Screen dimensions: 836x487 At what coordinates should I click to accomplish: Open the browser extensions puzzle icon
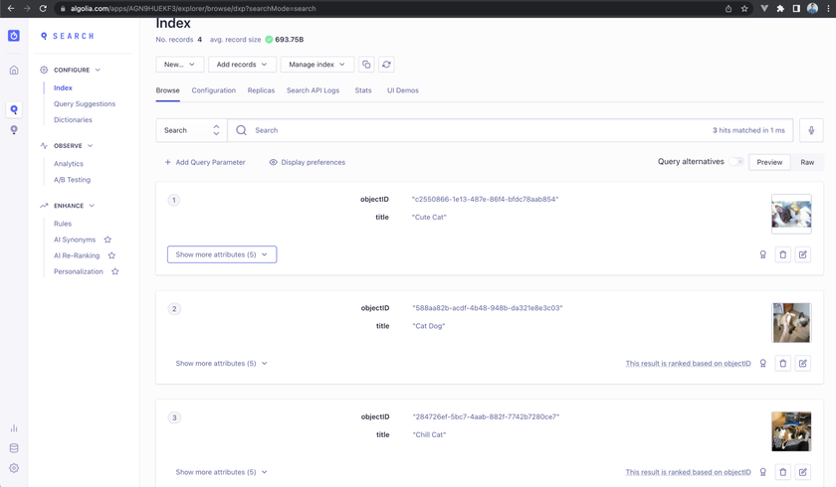pyautogui.click(x=780, y=9)
